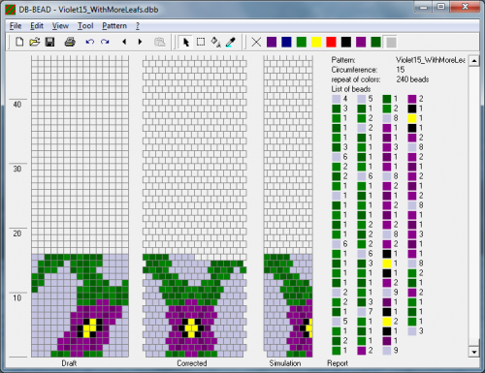Image resolution: width=485 pixels, height=373 pixels.
Task: Open the Pattern menu
Action: click(x=114, y=26)
